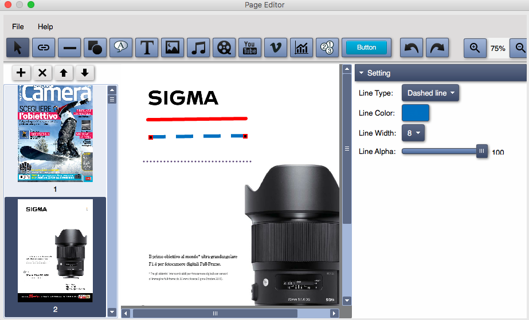
Task: Click the dashed line's right end handle
Action: coord(245,136)
